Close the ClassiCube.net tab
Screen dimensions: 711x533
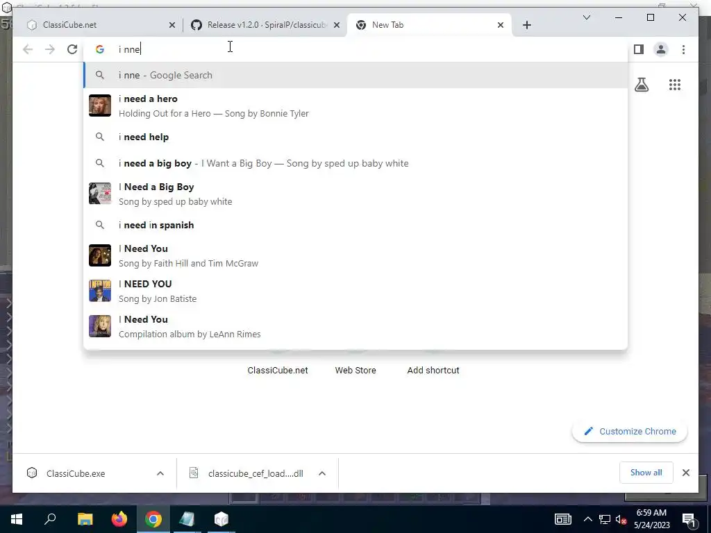point(172,26)
